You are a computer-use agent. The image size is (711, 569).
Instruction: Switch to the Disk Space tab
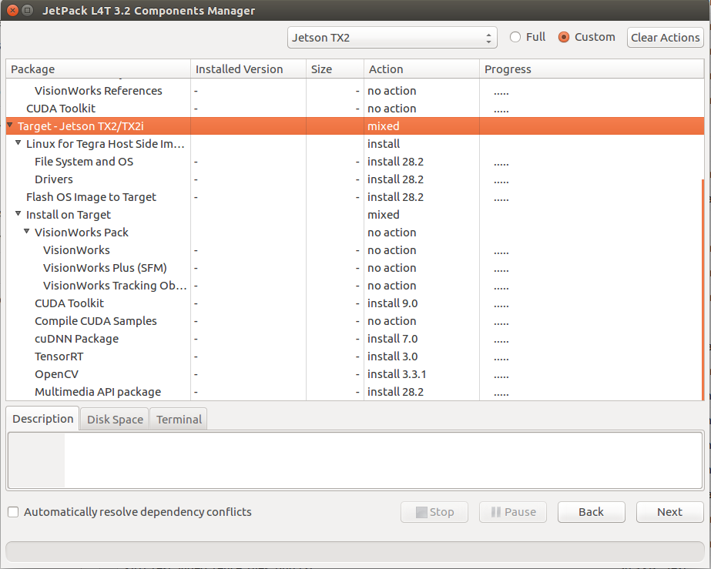pos(115,420)
